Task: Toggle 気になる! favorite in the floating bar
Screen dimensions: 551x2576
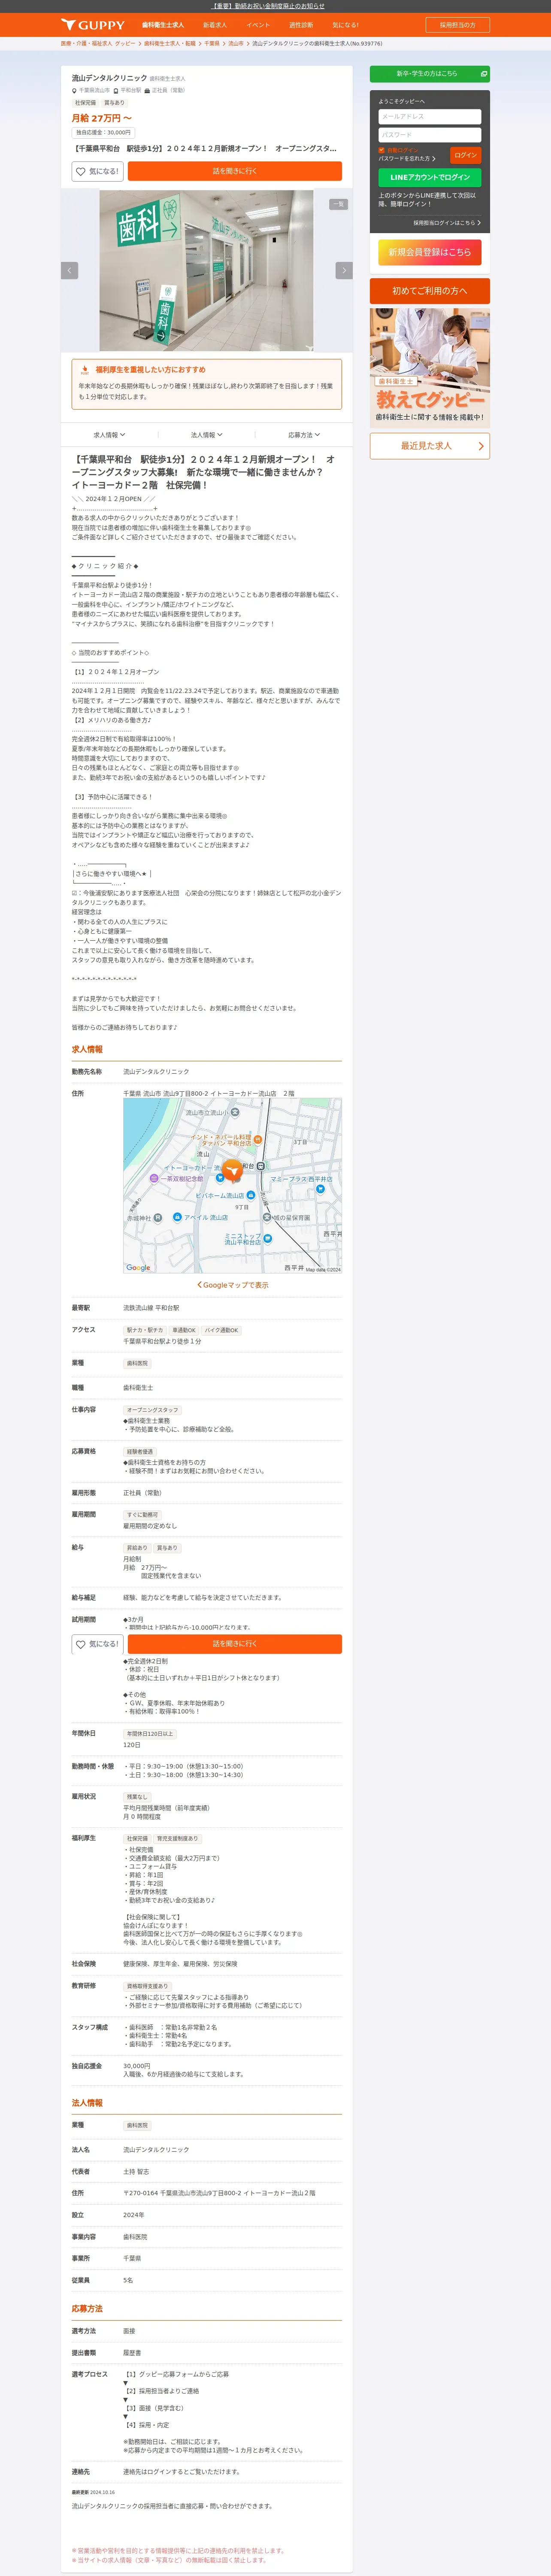Action: point(98,1644)
